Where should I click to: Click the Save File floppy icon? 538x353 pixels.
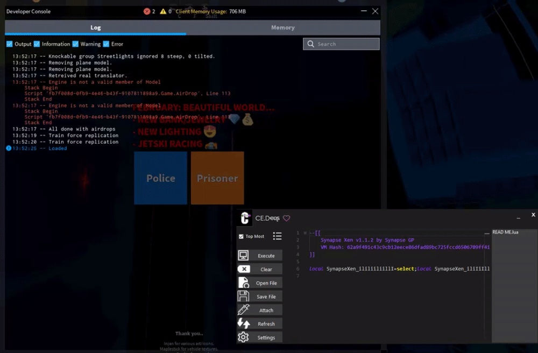click(x=243, y=296)
